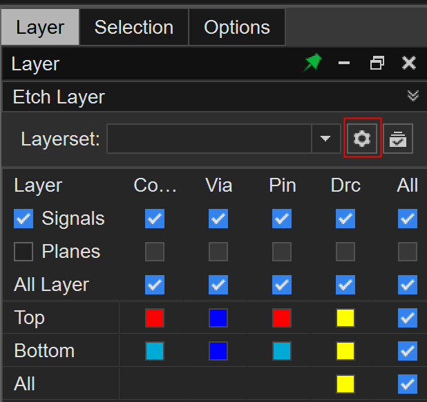Minimize the Layer panel
The image size is (427, 402).
tap(344, 63)
